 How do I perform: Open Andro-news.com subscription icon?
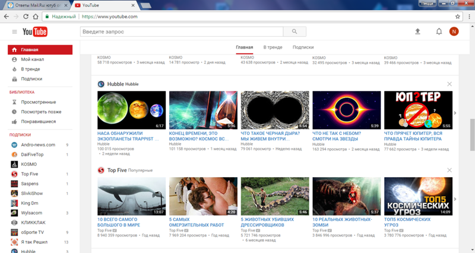click(x=14, y=145)
